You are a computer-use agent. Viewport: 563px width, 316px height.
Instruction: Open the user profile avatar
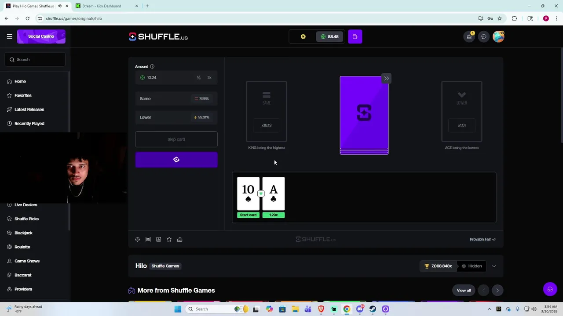coord(498,36)
